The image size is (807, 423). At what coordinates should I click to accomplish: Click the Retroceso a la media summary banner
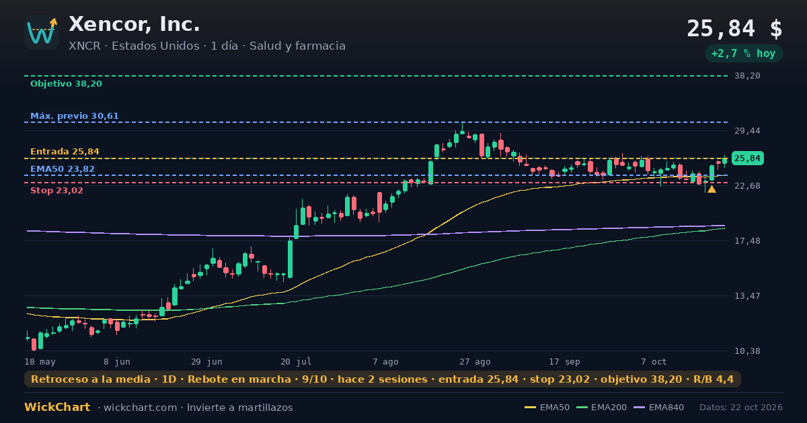383,379
